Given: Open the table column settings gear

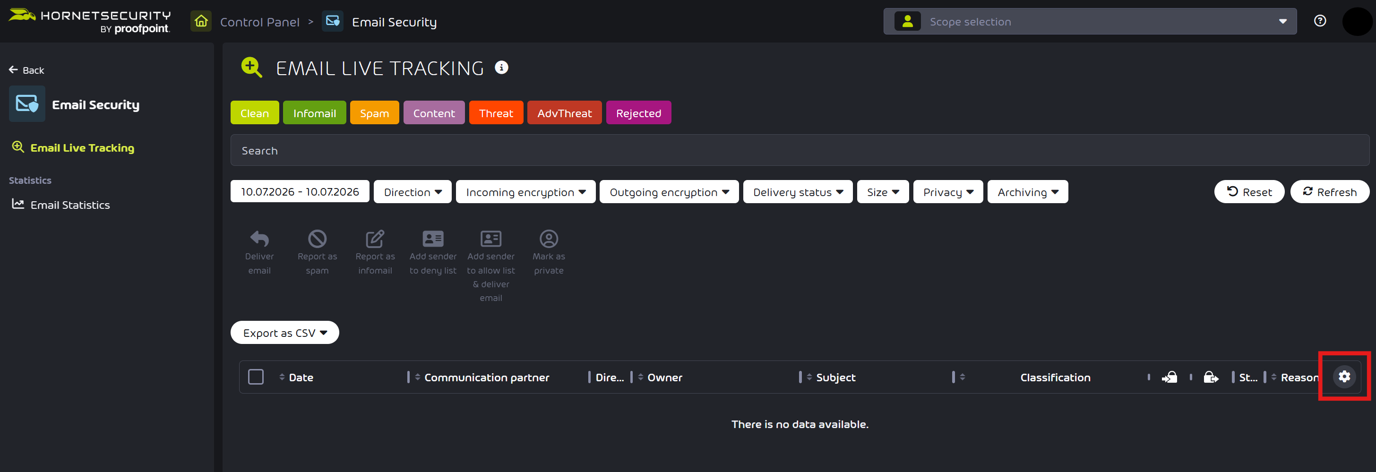Looking at the screenshot, I should tap(1344, 377).
